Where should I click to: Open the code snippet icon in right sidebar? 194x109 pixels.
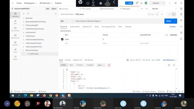click(x=181, y=27)
